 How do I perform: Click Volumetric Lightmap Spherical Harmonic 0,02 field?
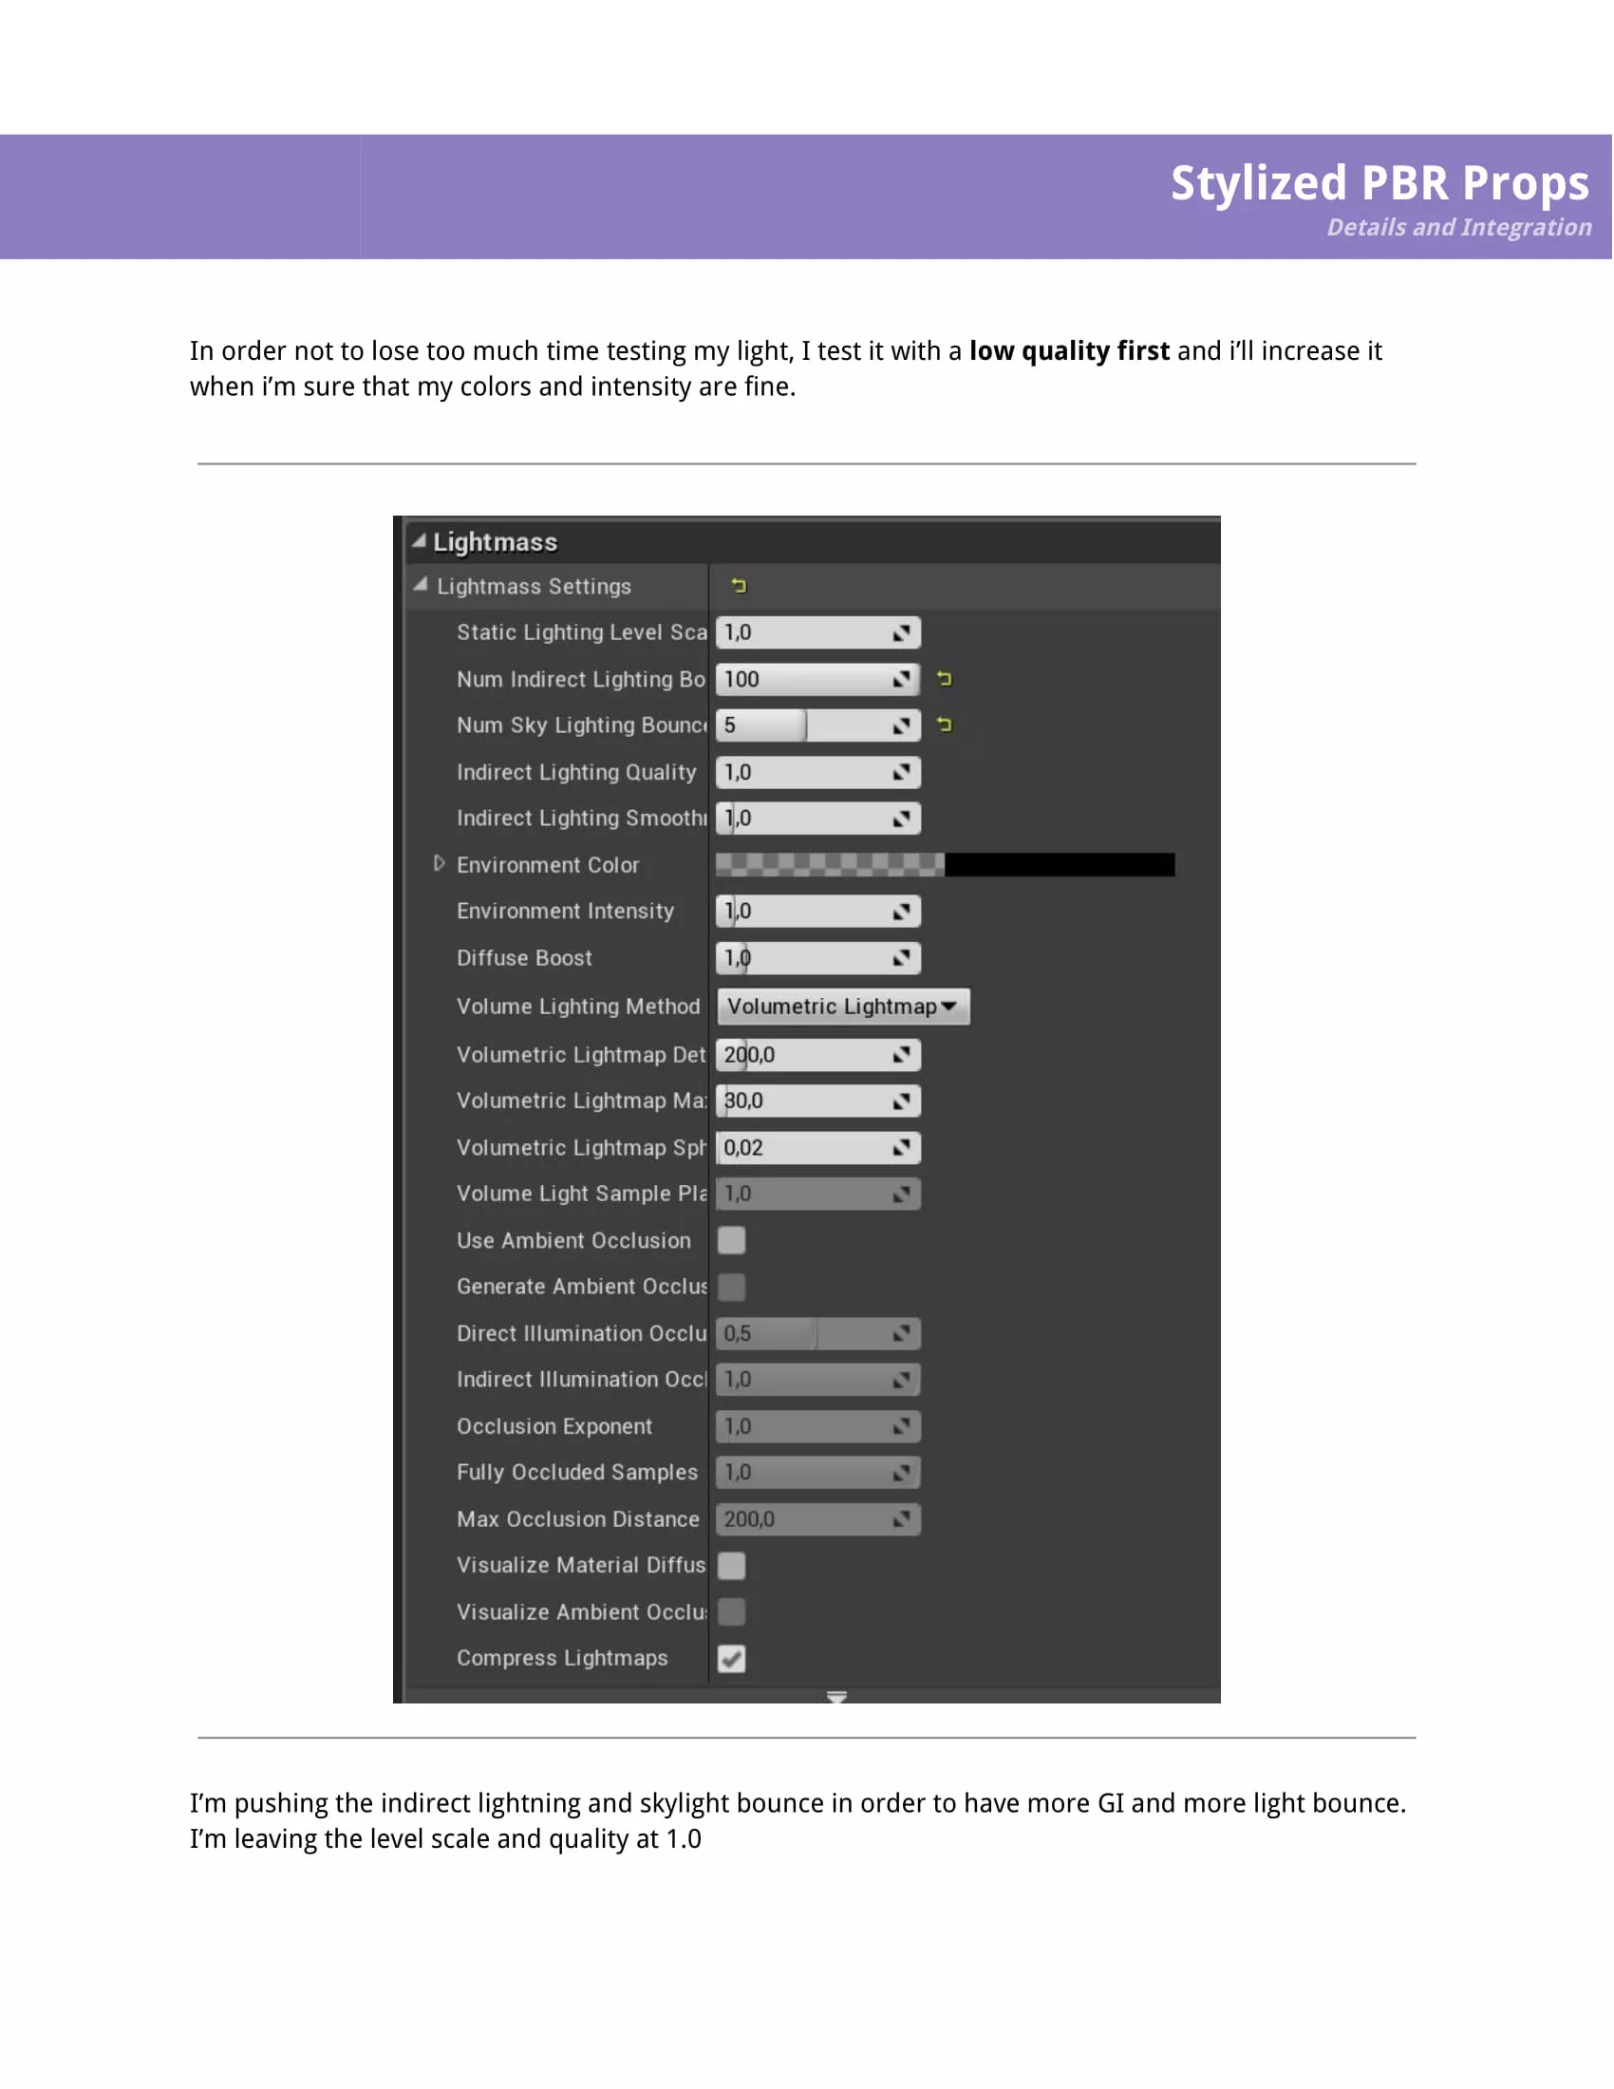pyautogui.click(x=803, y=1147)
